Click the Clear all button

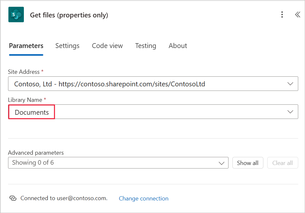pos(282,163)
